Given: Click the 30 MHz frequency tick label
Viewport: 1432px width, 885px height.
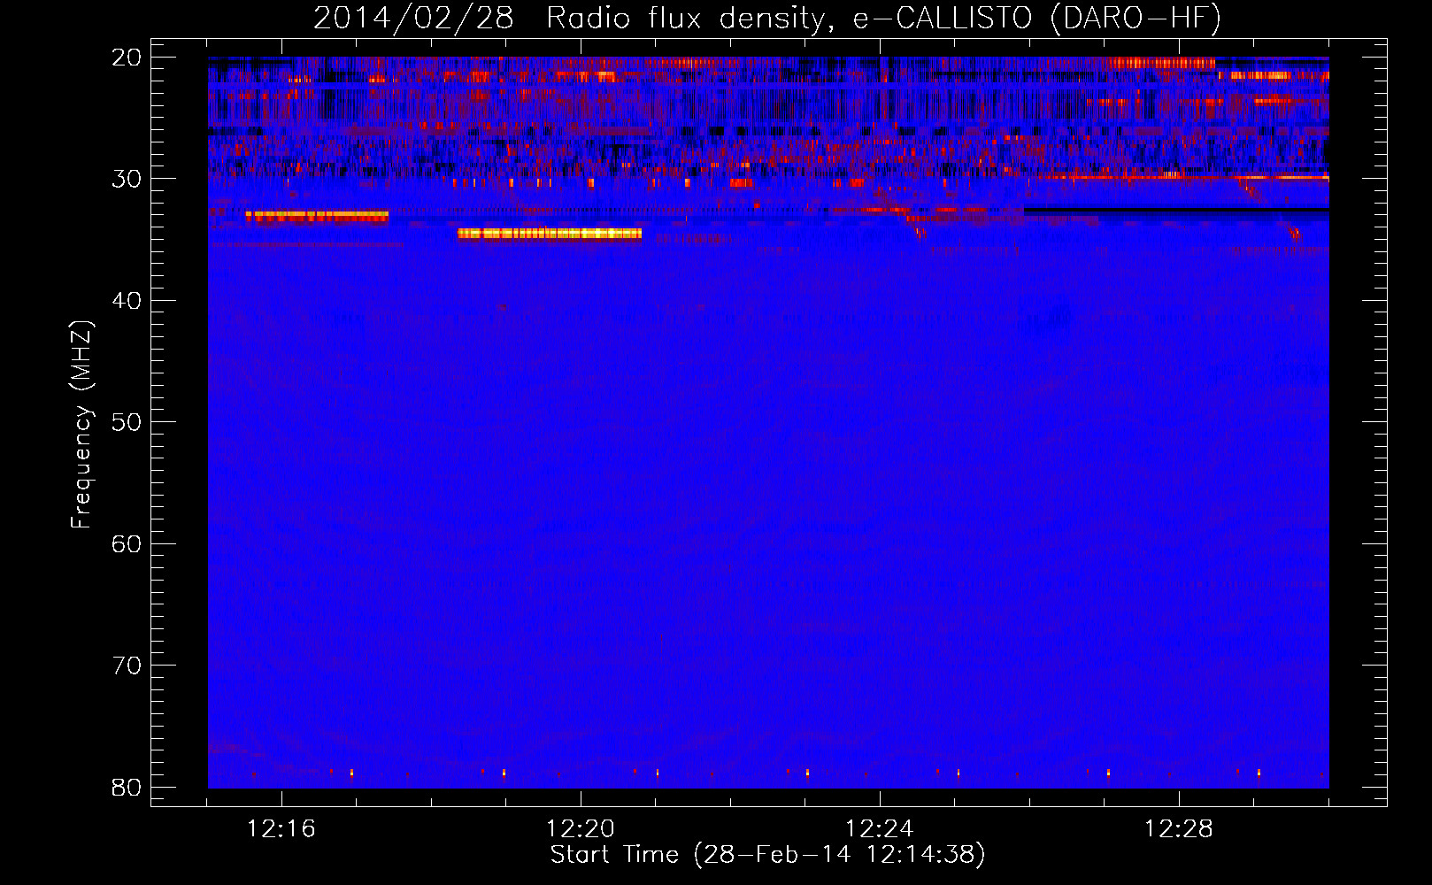Looking at the screenshot, I should pos(127,179).
